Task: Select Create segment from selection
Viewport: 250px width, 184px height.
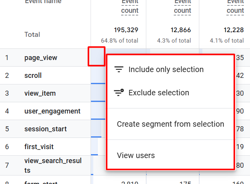Action: [x=170, y=124]
